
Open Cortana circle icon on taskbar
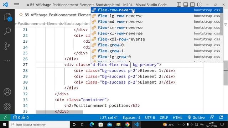[74, 124]
